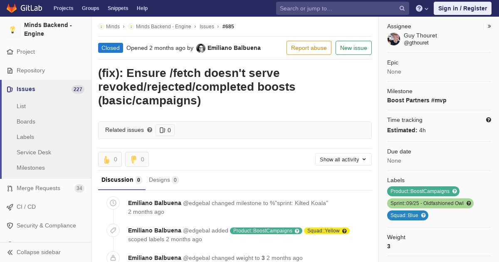Open the Help question mark menu
499x262 pixels.
tap(422, 8)
